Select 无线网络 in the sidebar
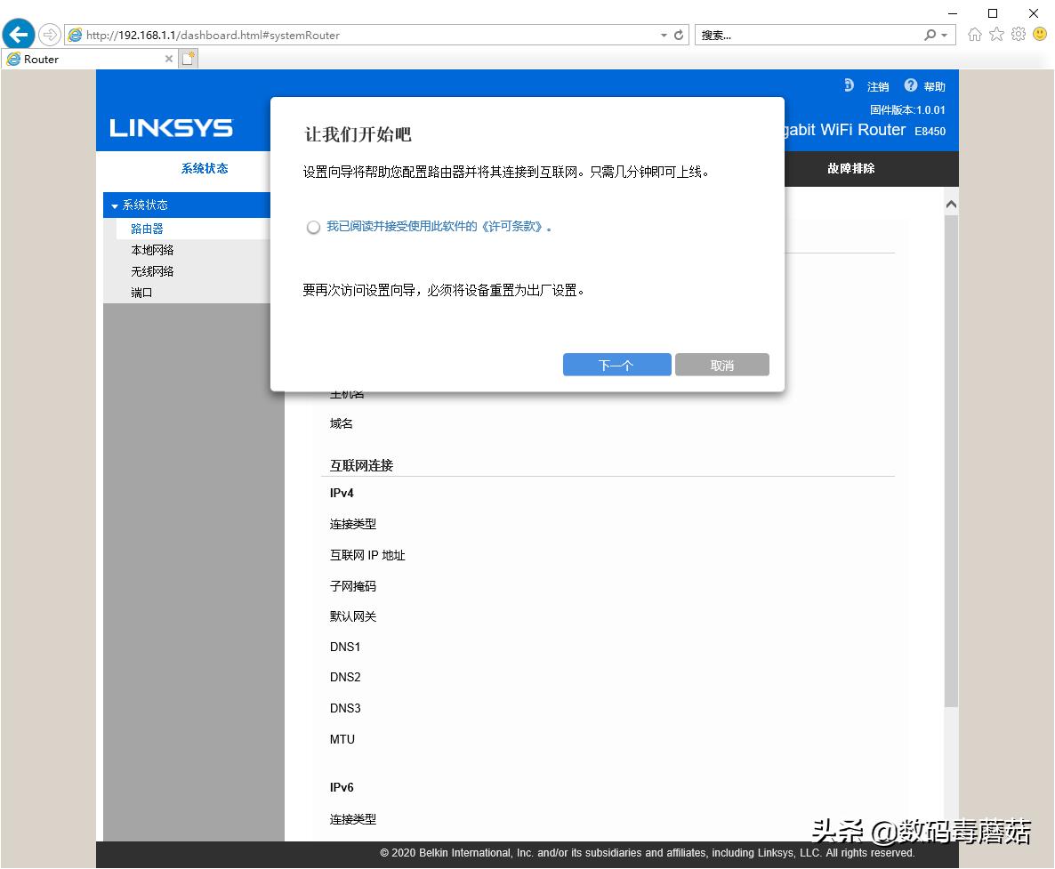 pos(152,271)
